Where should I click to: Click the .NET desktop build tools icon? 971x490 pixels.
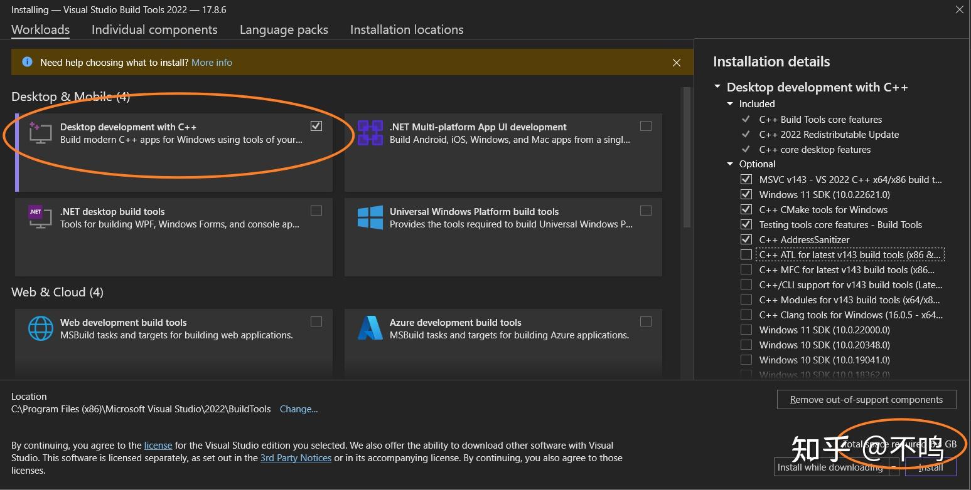tap(40, 217)
